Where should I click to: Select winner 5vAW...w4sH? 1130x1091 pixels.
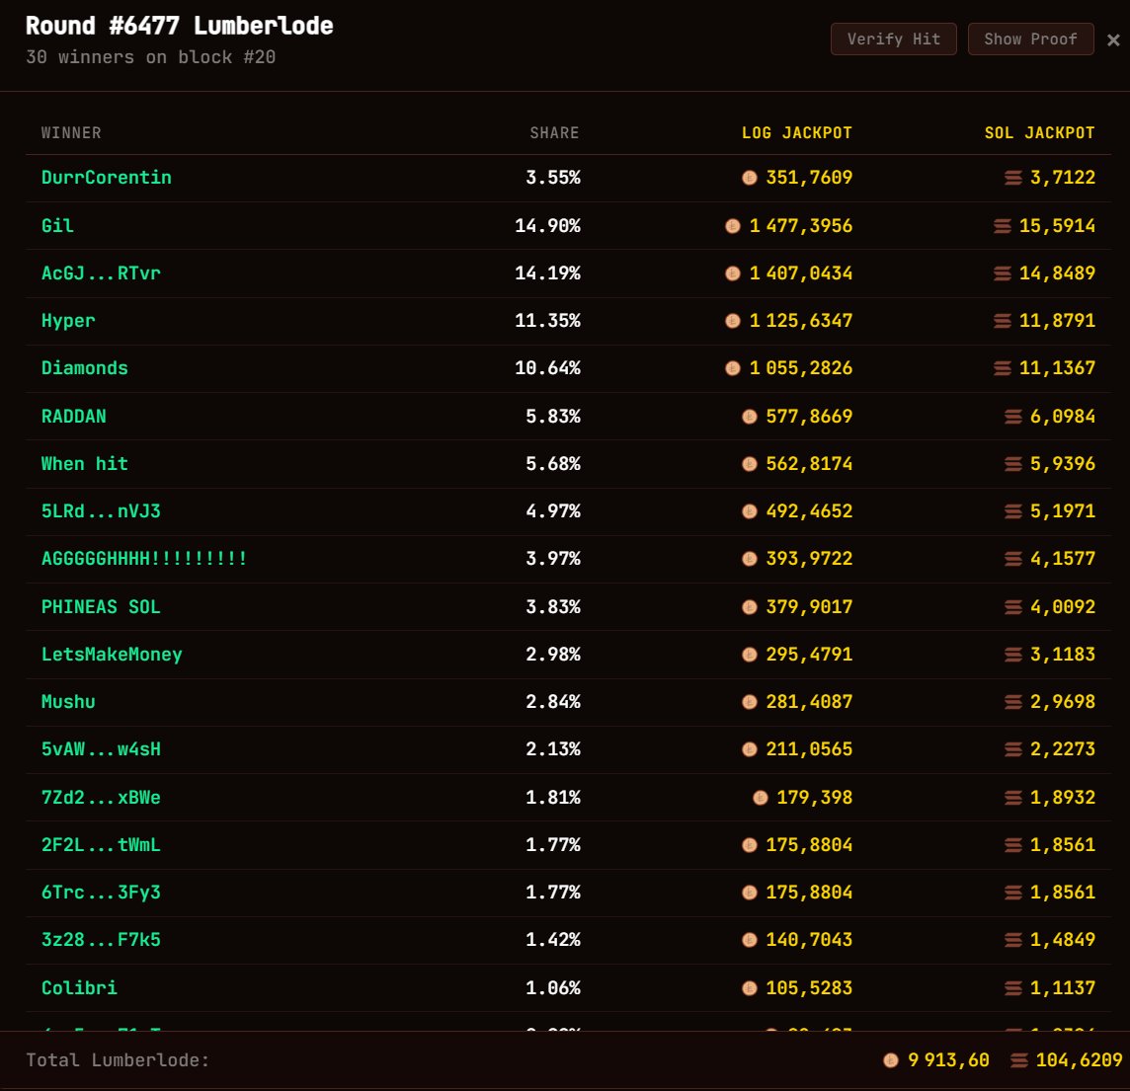tap(101, 749)
